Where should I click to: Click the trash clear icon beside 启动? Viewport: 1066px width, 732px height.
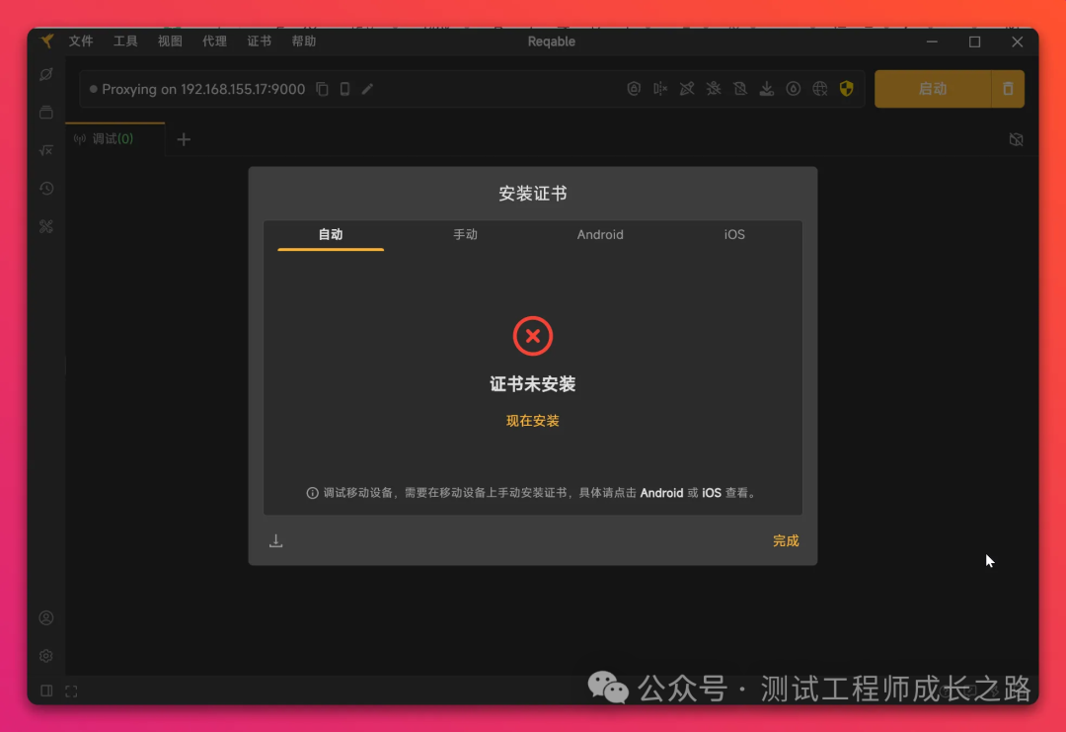pyautogui.click(x=1008, y=89)
